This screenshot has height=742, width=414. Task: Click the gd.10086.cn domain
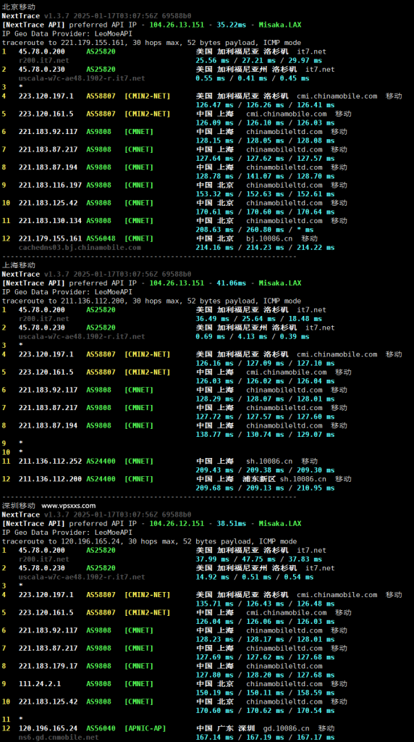click(x=286, y=728)
